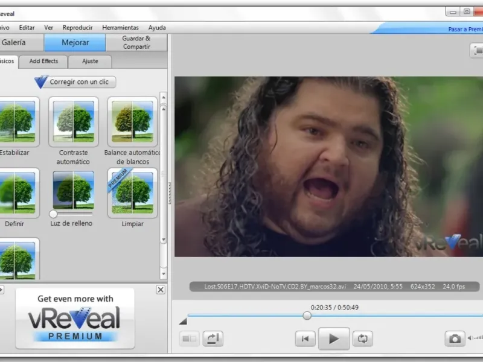This screenshot has width=483, height=362.
Task: Open the Ver menu
Action: click(x=49, y=28)
